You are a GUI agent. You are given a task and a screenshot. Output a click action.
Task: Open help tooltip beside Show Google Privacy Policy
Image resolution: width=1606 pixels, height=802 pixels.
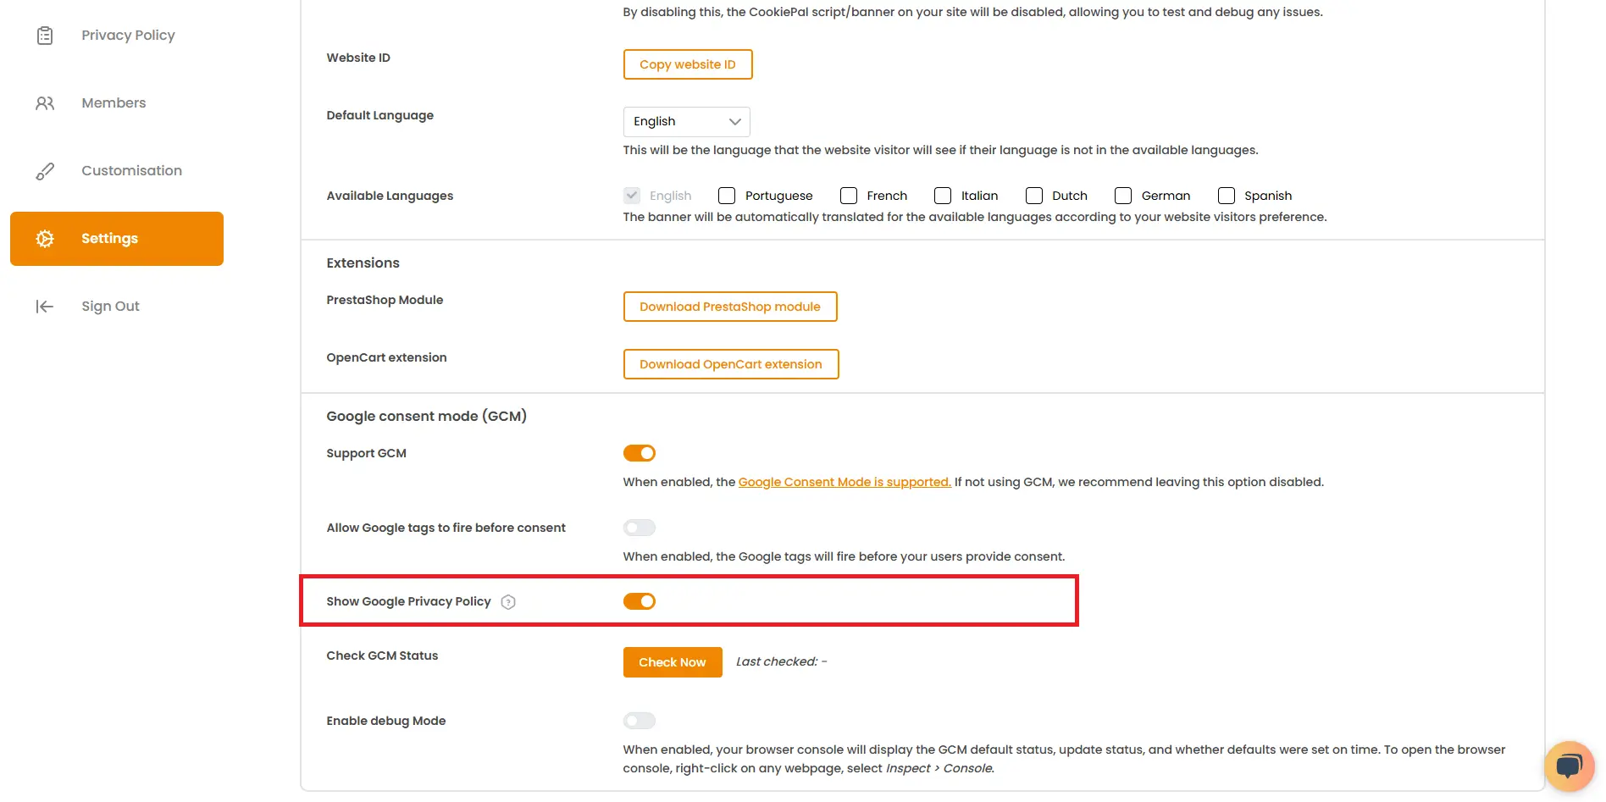pos(508,601)
